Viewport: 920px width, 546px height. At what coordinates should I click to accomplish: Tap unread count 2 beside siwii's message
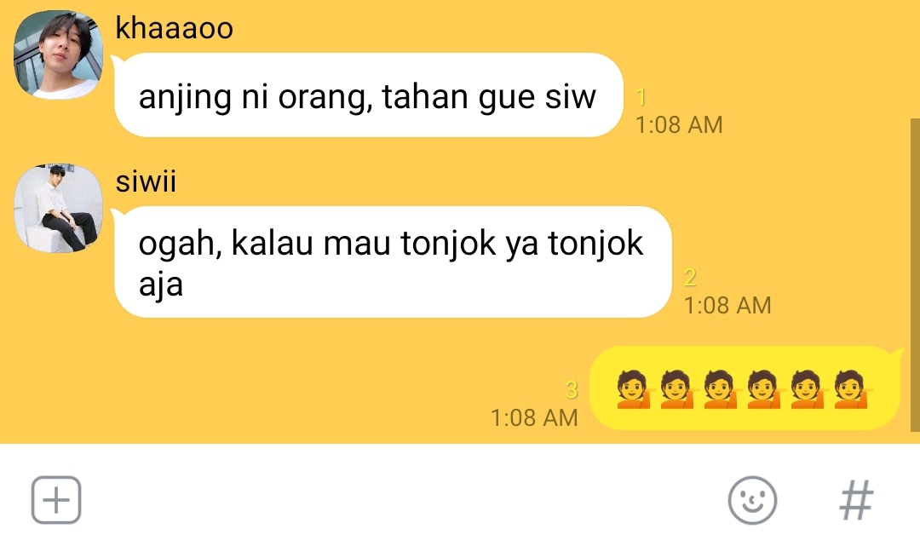(691, 278)
